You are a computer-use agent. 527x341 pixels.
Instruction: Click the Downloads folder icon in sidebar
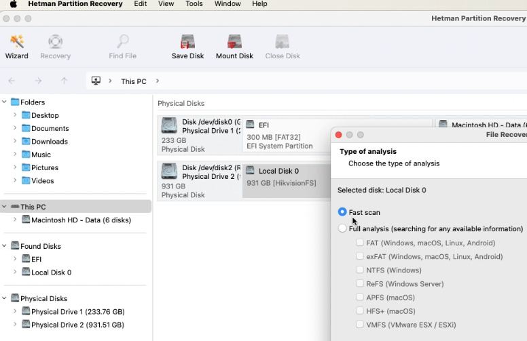(x=26, y=141)
